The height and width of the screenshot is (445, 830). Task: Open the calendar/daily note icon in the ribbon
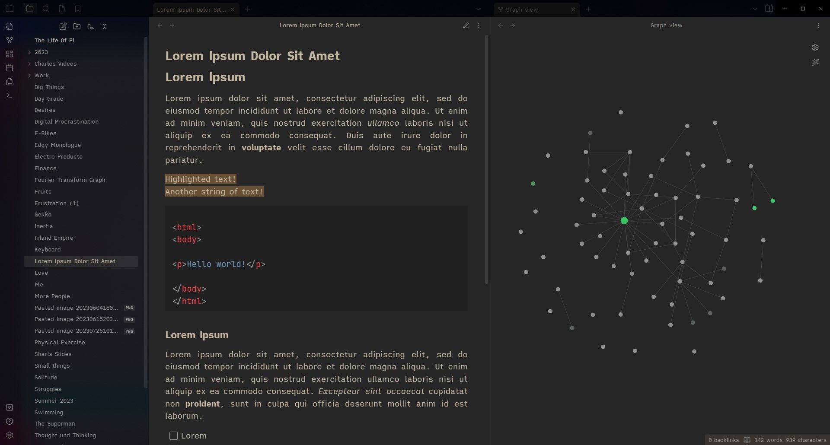point(9,67)
